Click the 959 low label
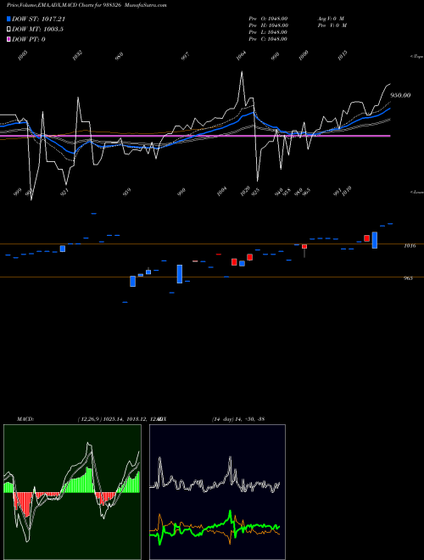The height and width of the screenshot is (560, 424). point(126,191)
